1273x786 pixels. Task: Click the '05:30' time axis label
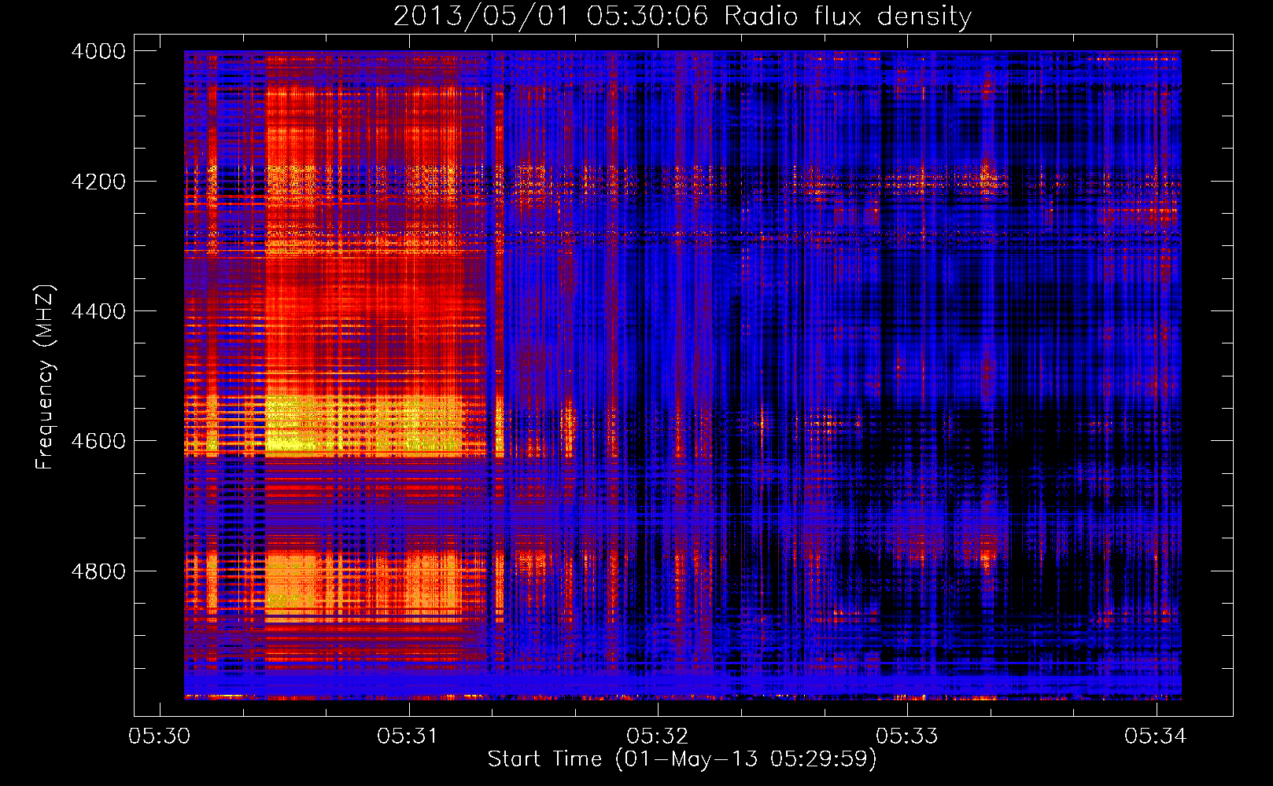tap(160, 736)
